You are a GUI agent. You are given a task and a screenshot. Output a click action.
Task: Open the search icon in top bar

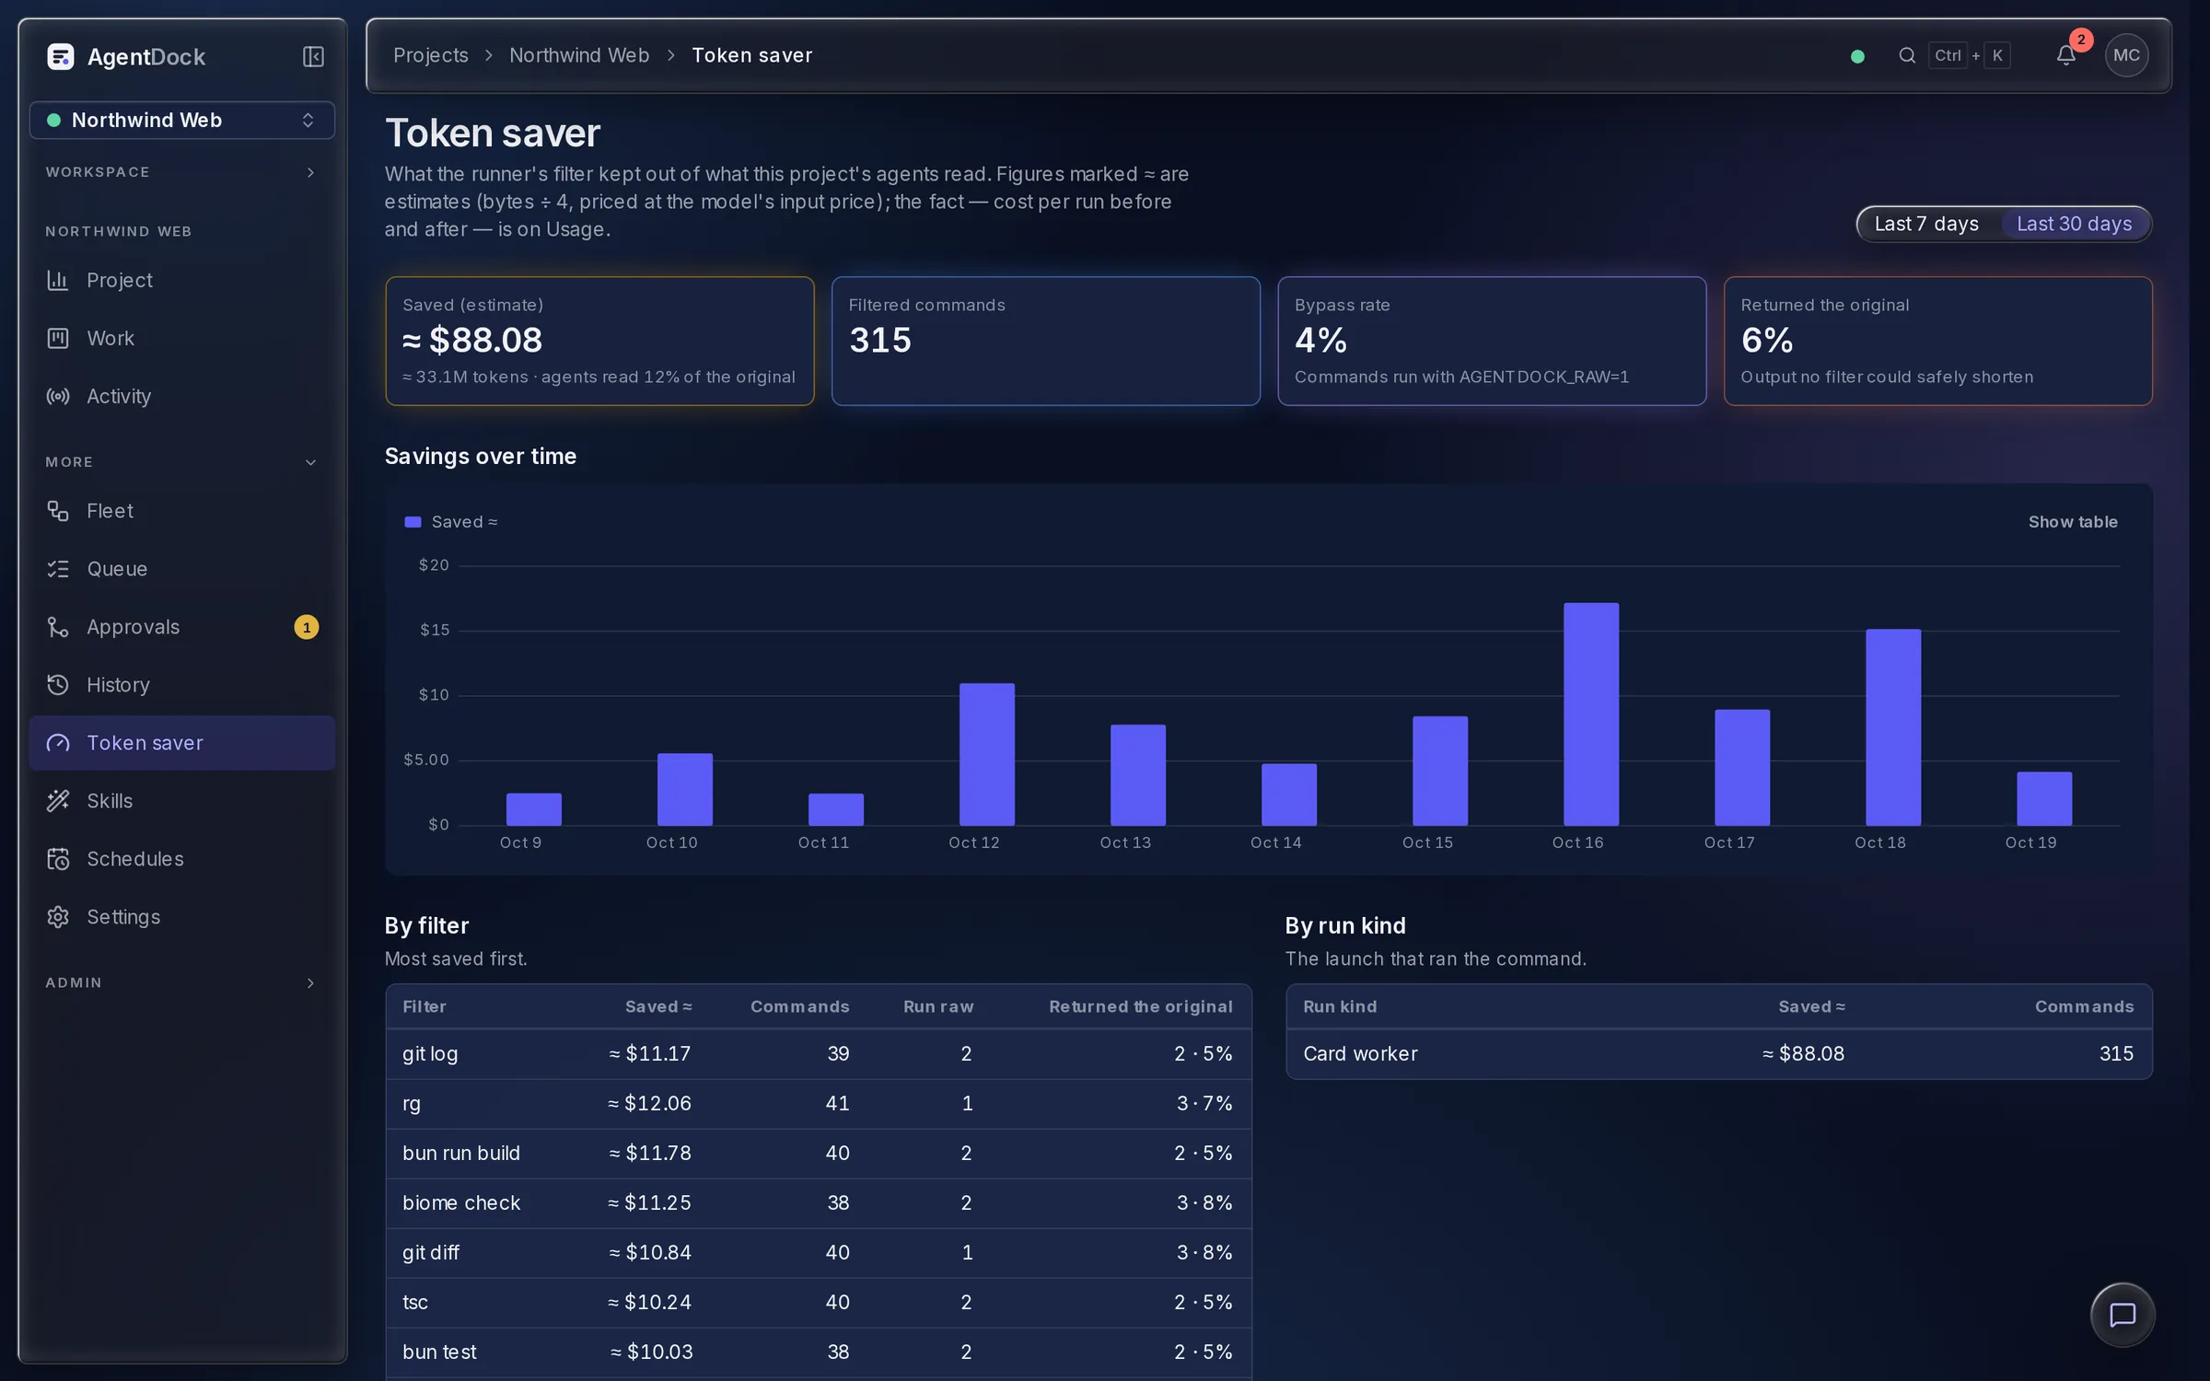1907,55
